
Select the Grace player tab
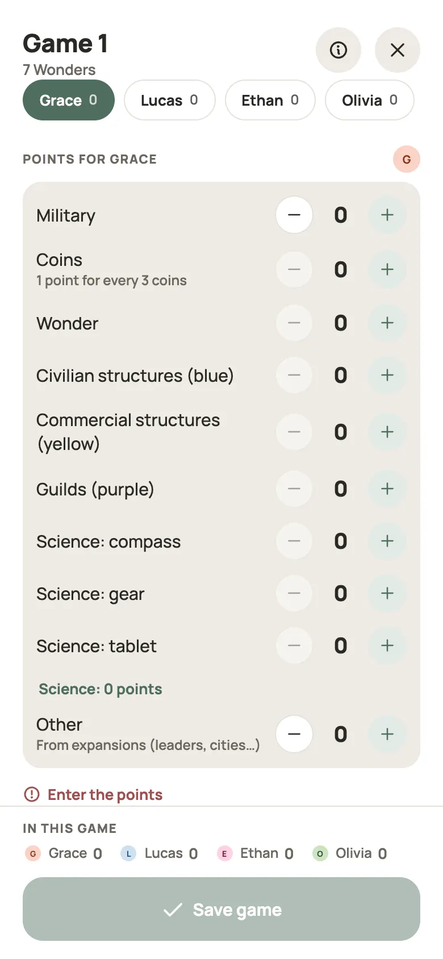[x=69, y=100]
